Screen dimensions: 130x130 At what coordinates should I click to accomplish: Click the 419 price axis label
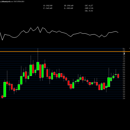(x=124, y=89)
